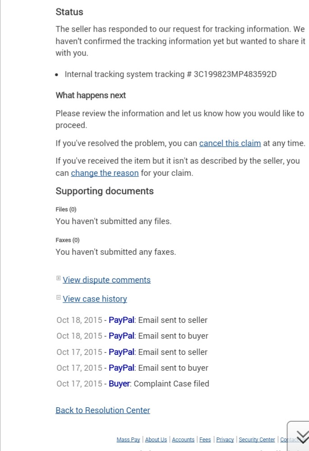Click the tracking number 3C199823MP483592D
The height and width of the screenshot is (451, 309).
click(x=235, y=74)
